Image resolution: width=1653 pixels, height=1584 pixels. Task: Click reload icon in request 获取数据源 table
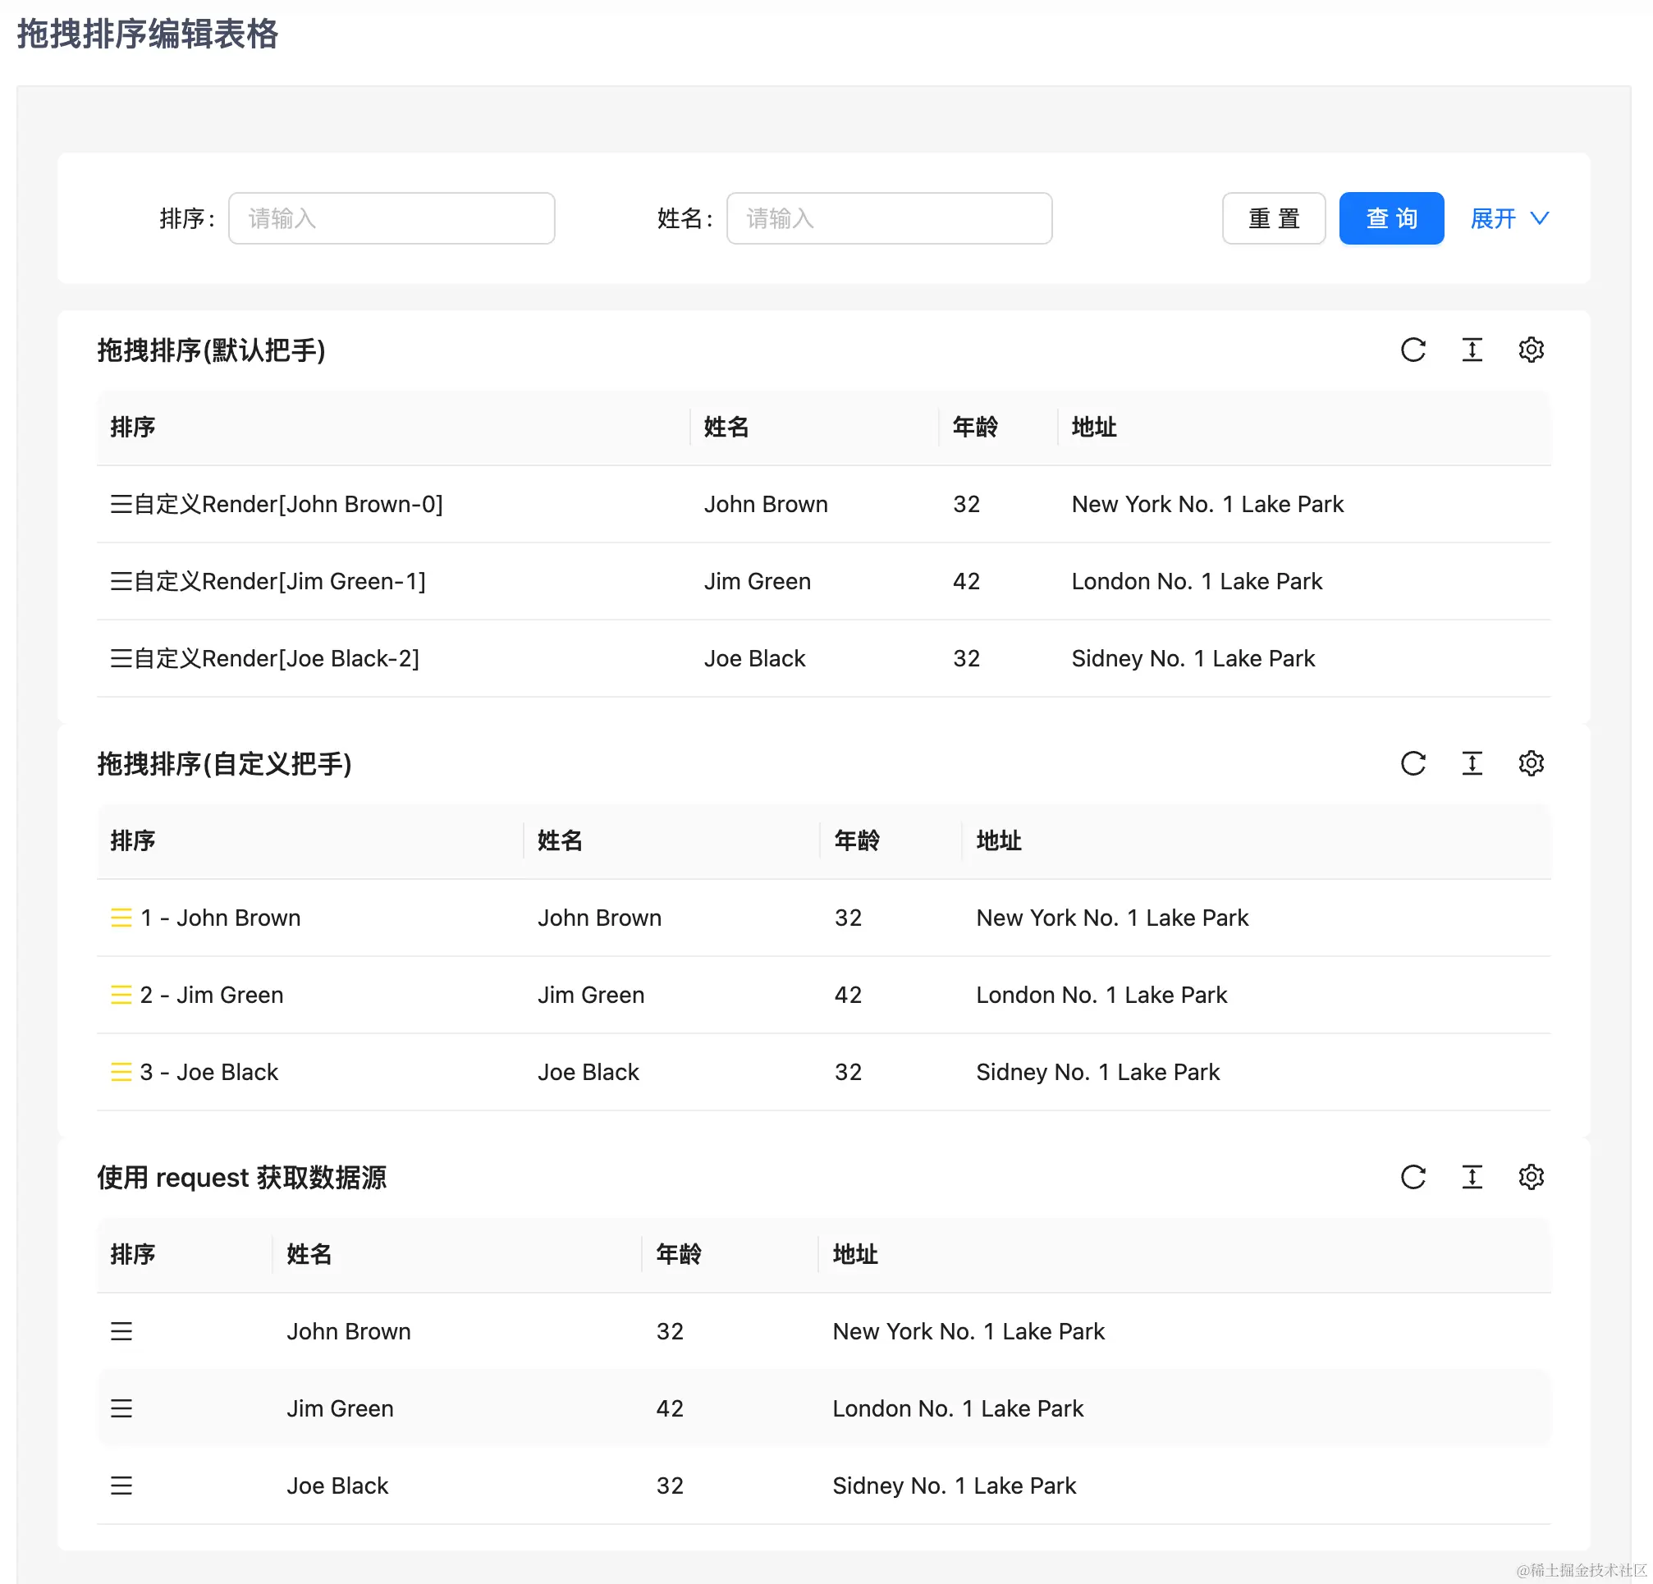point(1413,1177)
